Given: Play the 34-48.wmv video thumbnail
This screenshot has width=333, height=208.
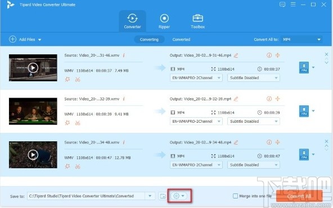Looking at the screenshot, I should pos(33,155).
